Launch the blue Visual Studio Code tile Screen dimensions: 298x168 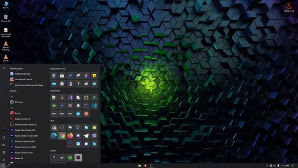point(94,106)
